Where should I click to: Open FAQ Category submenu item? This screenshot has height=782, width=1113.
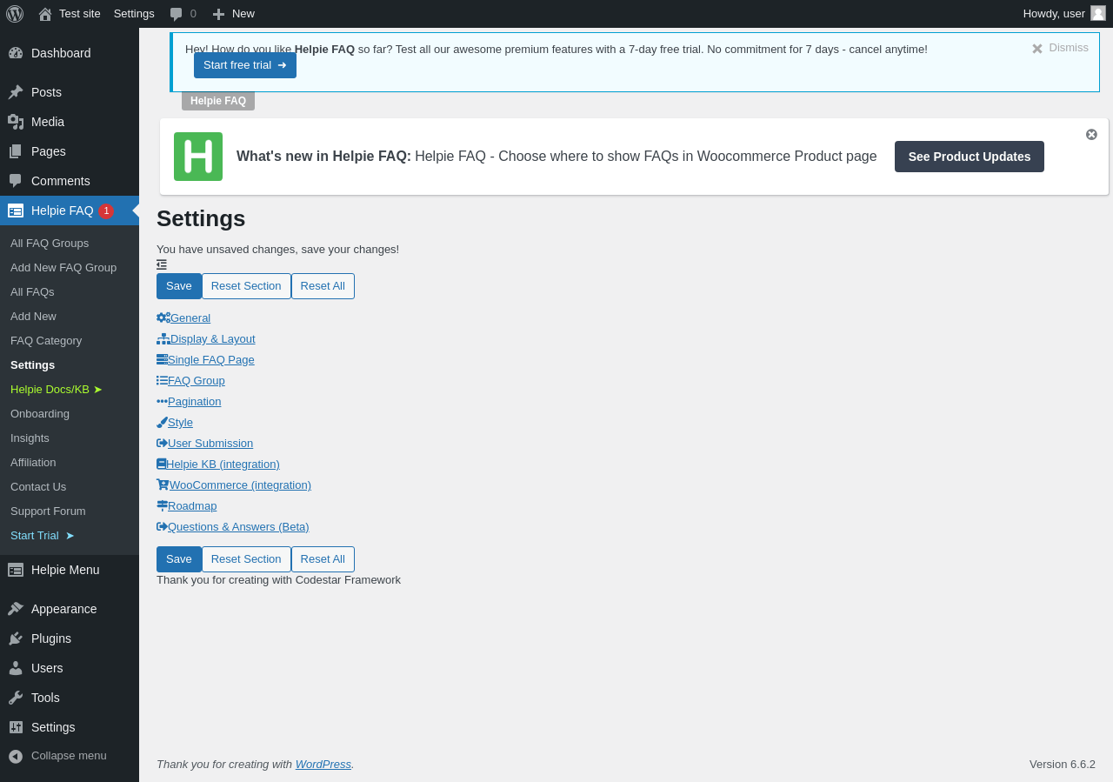[x=46, y=340]
